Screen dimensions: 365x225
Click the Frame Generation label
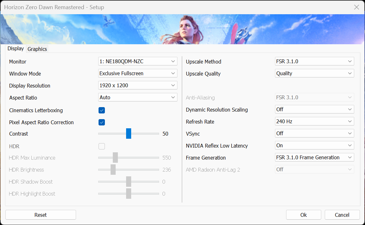[x=206, y=158]
